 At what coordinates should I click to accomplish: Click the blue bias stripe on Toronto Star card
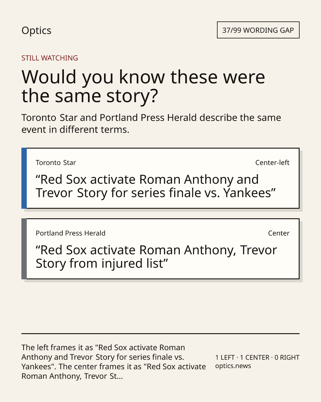[x=24, y=178]
